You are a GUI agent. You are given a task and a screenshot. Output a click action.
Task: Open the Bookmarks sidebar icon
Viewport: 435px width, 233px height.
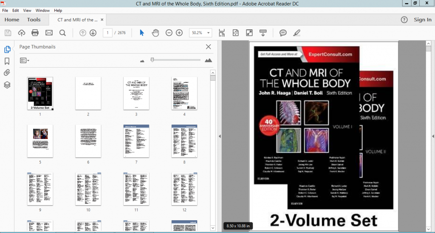[7, 61]
